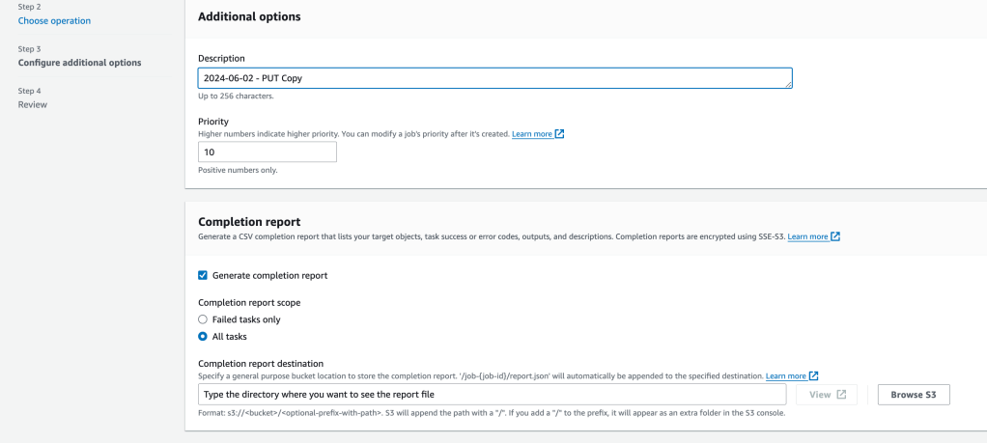The width and height of the screenshot is (987, 443).
Task: Select Configure additional options step
Action: (x=79, y=63)
